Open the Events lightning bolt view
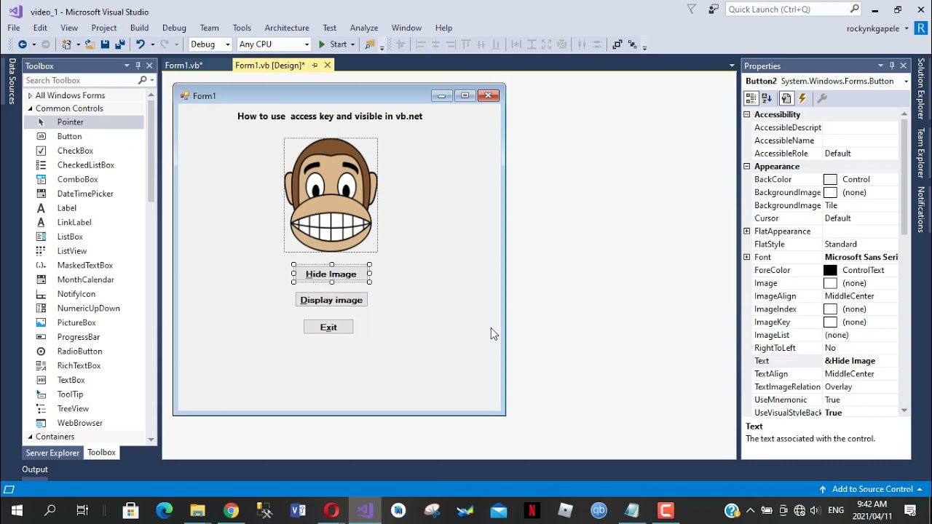 (x=802, y=98)
